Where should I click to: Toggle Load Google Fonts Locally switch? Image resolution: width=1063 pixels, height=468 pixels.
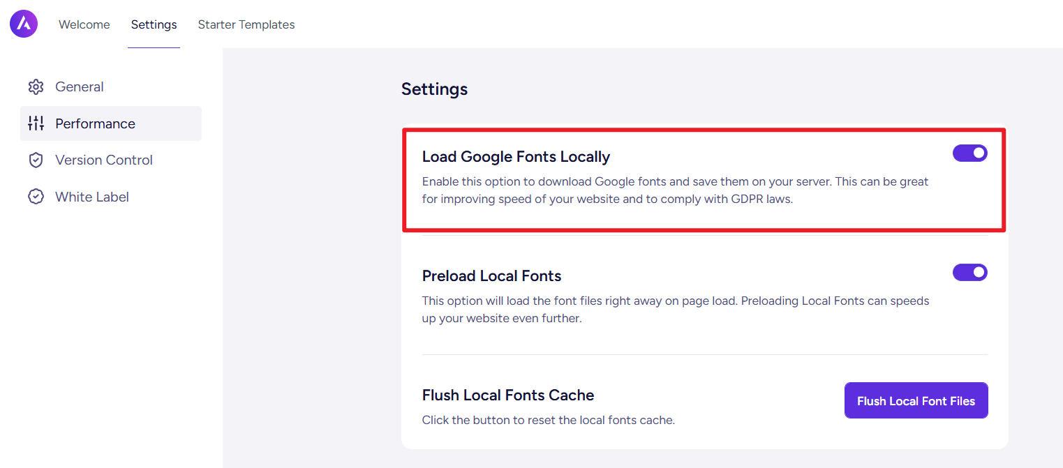point(970,153)
